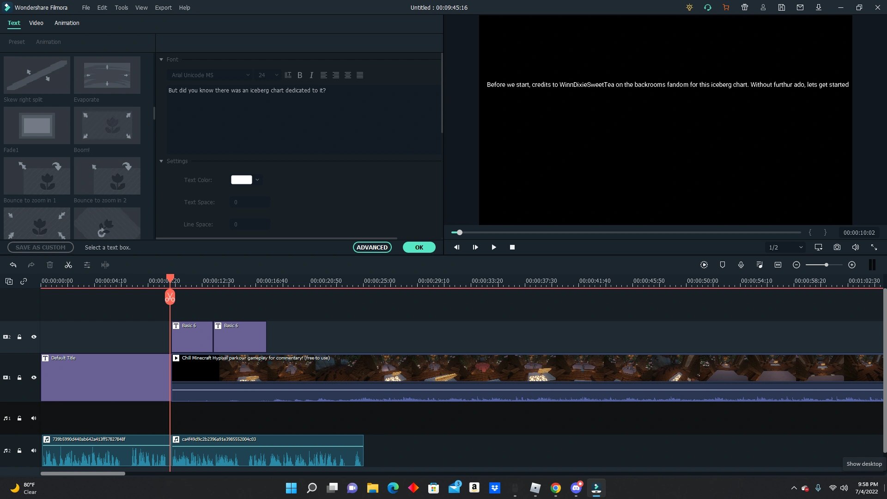887x499 pixels.
Task: Confirm text edits with OK
Action: pos(419,247)
